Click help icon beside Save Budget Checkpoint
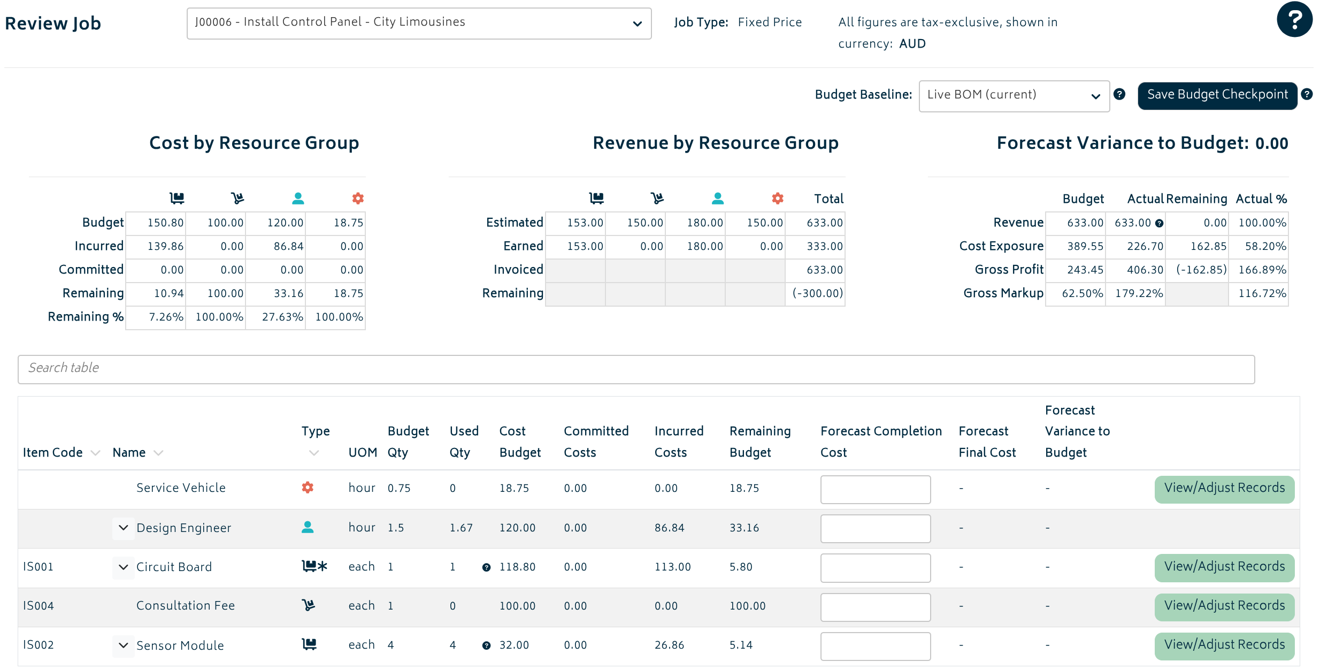 1307,94
